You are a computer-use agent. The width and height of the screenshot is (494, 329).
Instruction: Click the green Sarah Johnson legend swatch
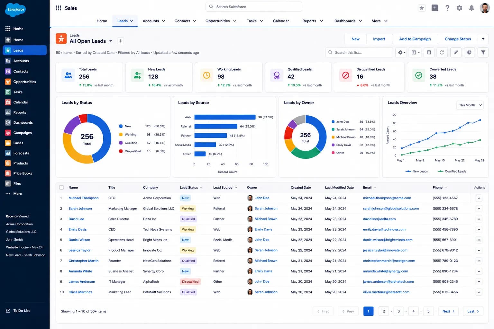point(333,129)
